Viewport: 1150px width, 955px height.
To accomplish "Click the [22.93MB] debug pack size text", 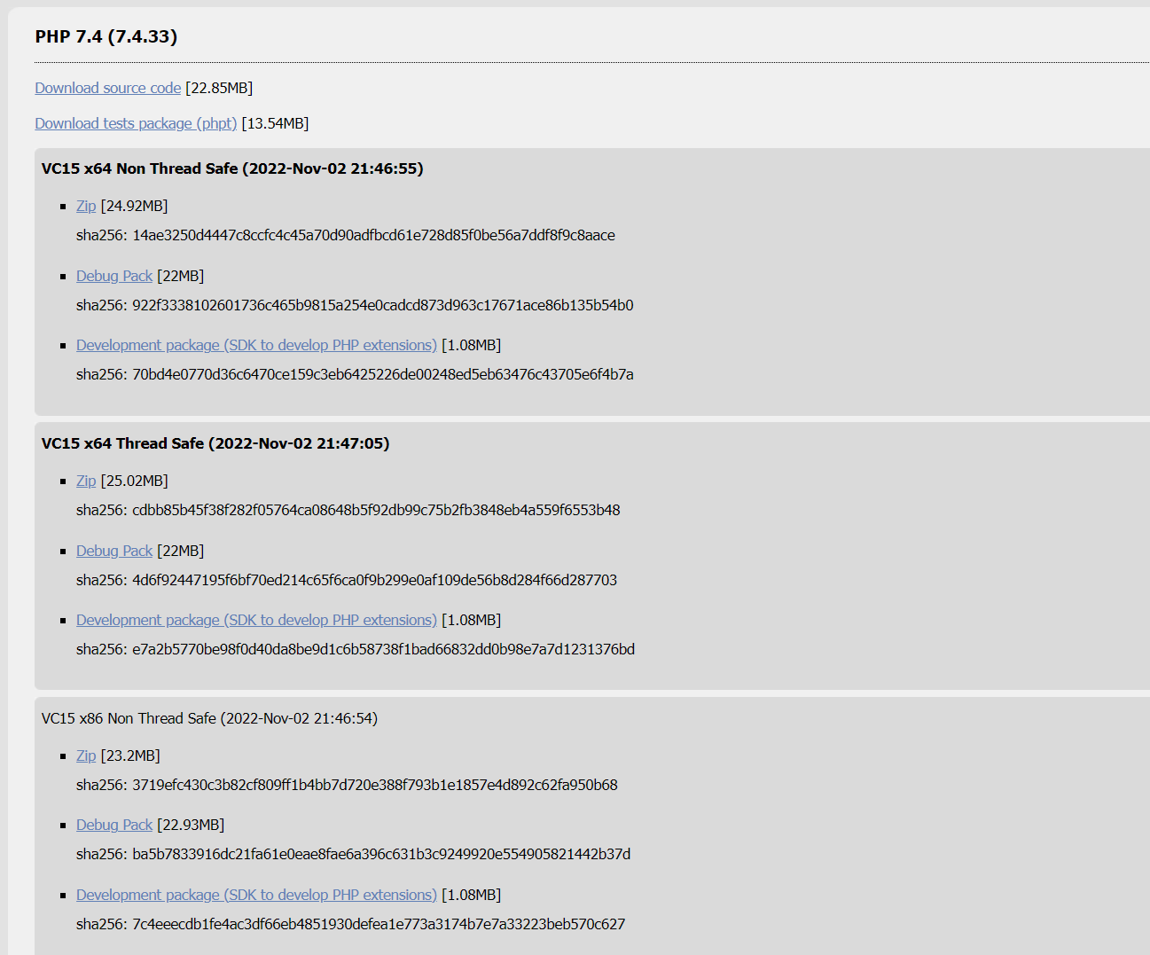I will click(191, 825).
